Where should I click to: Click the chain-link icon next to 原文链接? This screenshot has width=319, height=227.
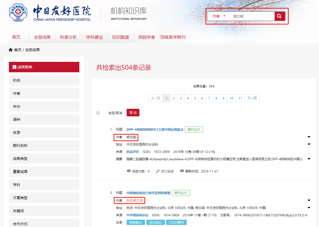click(158, 171)
